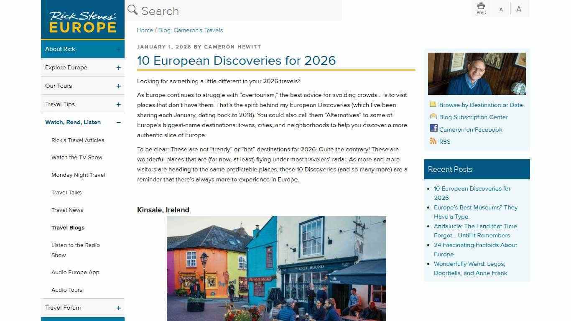Screen dimensions: 571x321
Task: Select Travel Blogs in the sidebar
Action: [68, 227]
